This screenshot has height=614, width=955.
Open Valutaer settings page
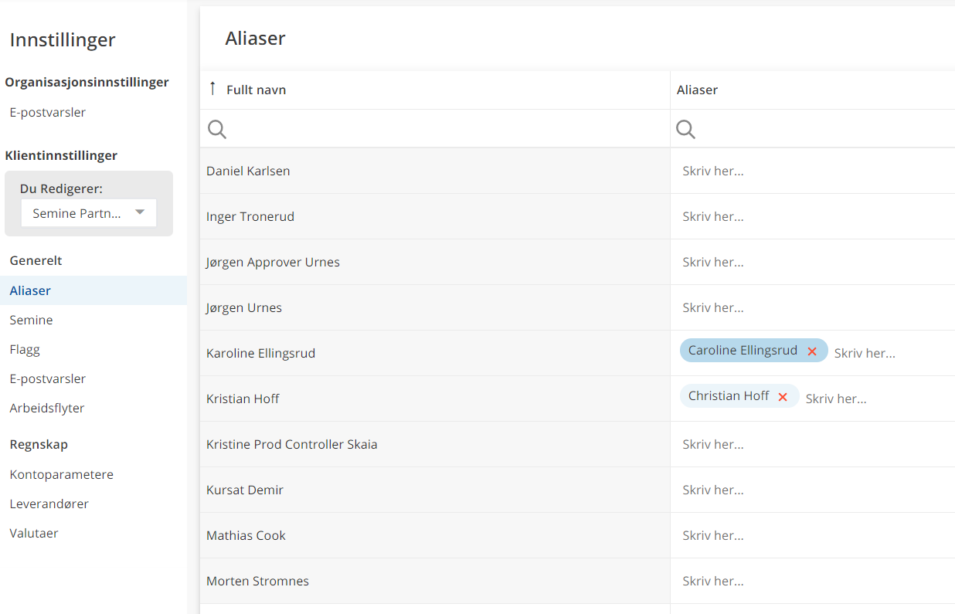[x=34, y=533]
